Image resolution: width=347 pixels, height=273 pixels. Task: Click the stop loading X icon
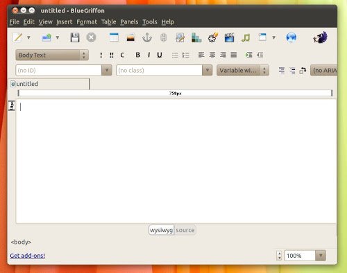click(x=91, y=37)
